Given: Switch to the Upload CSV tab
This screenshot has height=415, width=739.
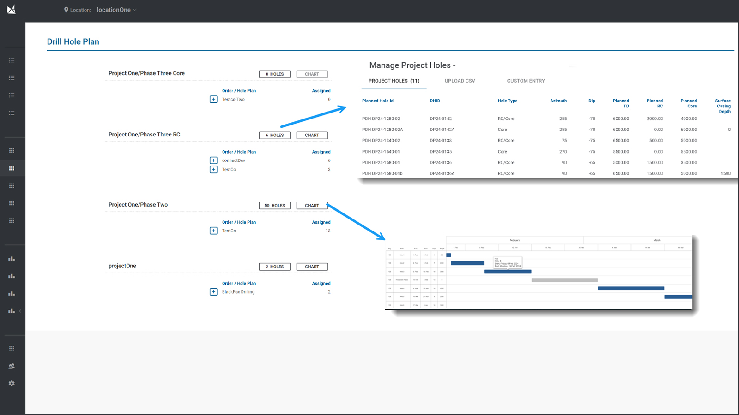Looking at the screenshot, I should point(460,81).
